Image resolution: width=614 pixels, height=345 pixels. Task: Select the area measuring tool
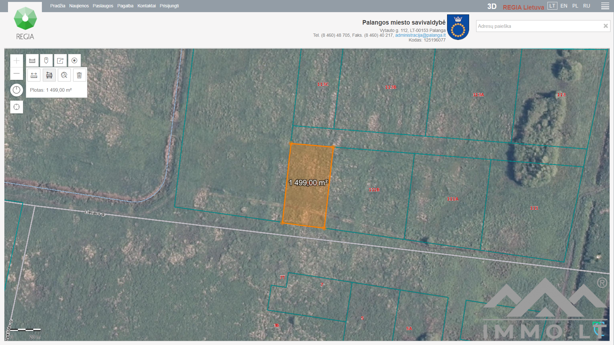pos(49,75)
